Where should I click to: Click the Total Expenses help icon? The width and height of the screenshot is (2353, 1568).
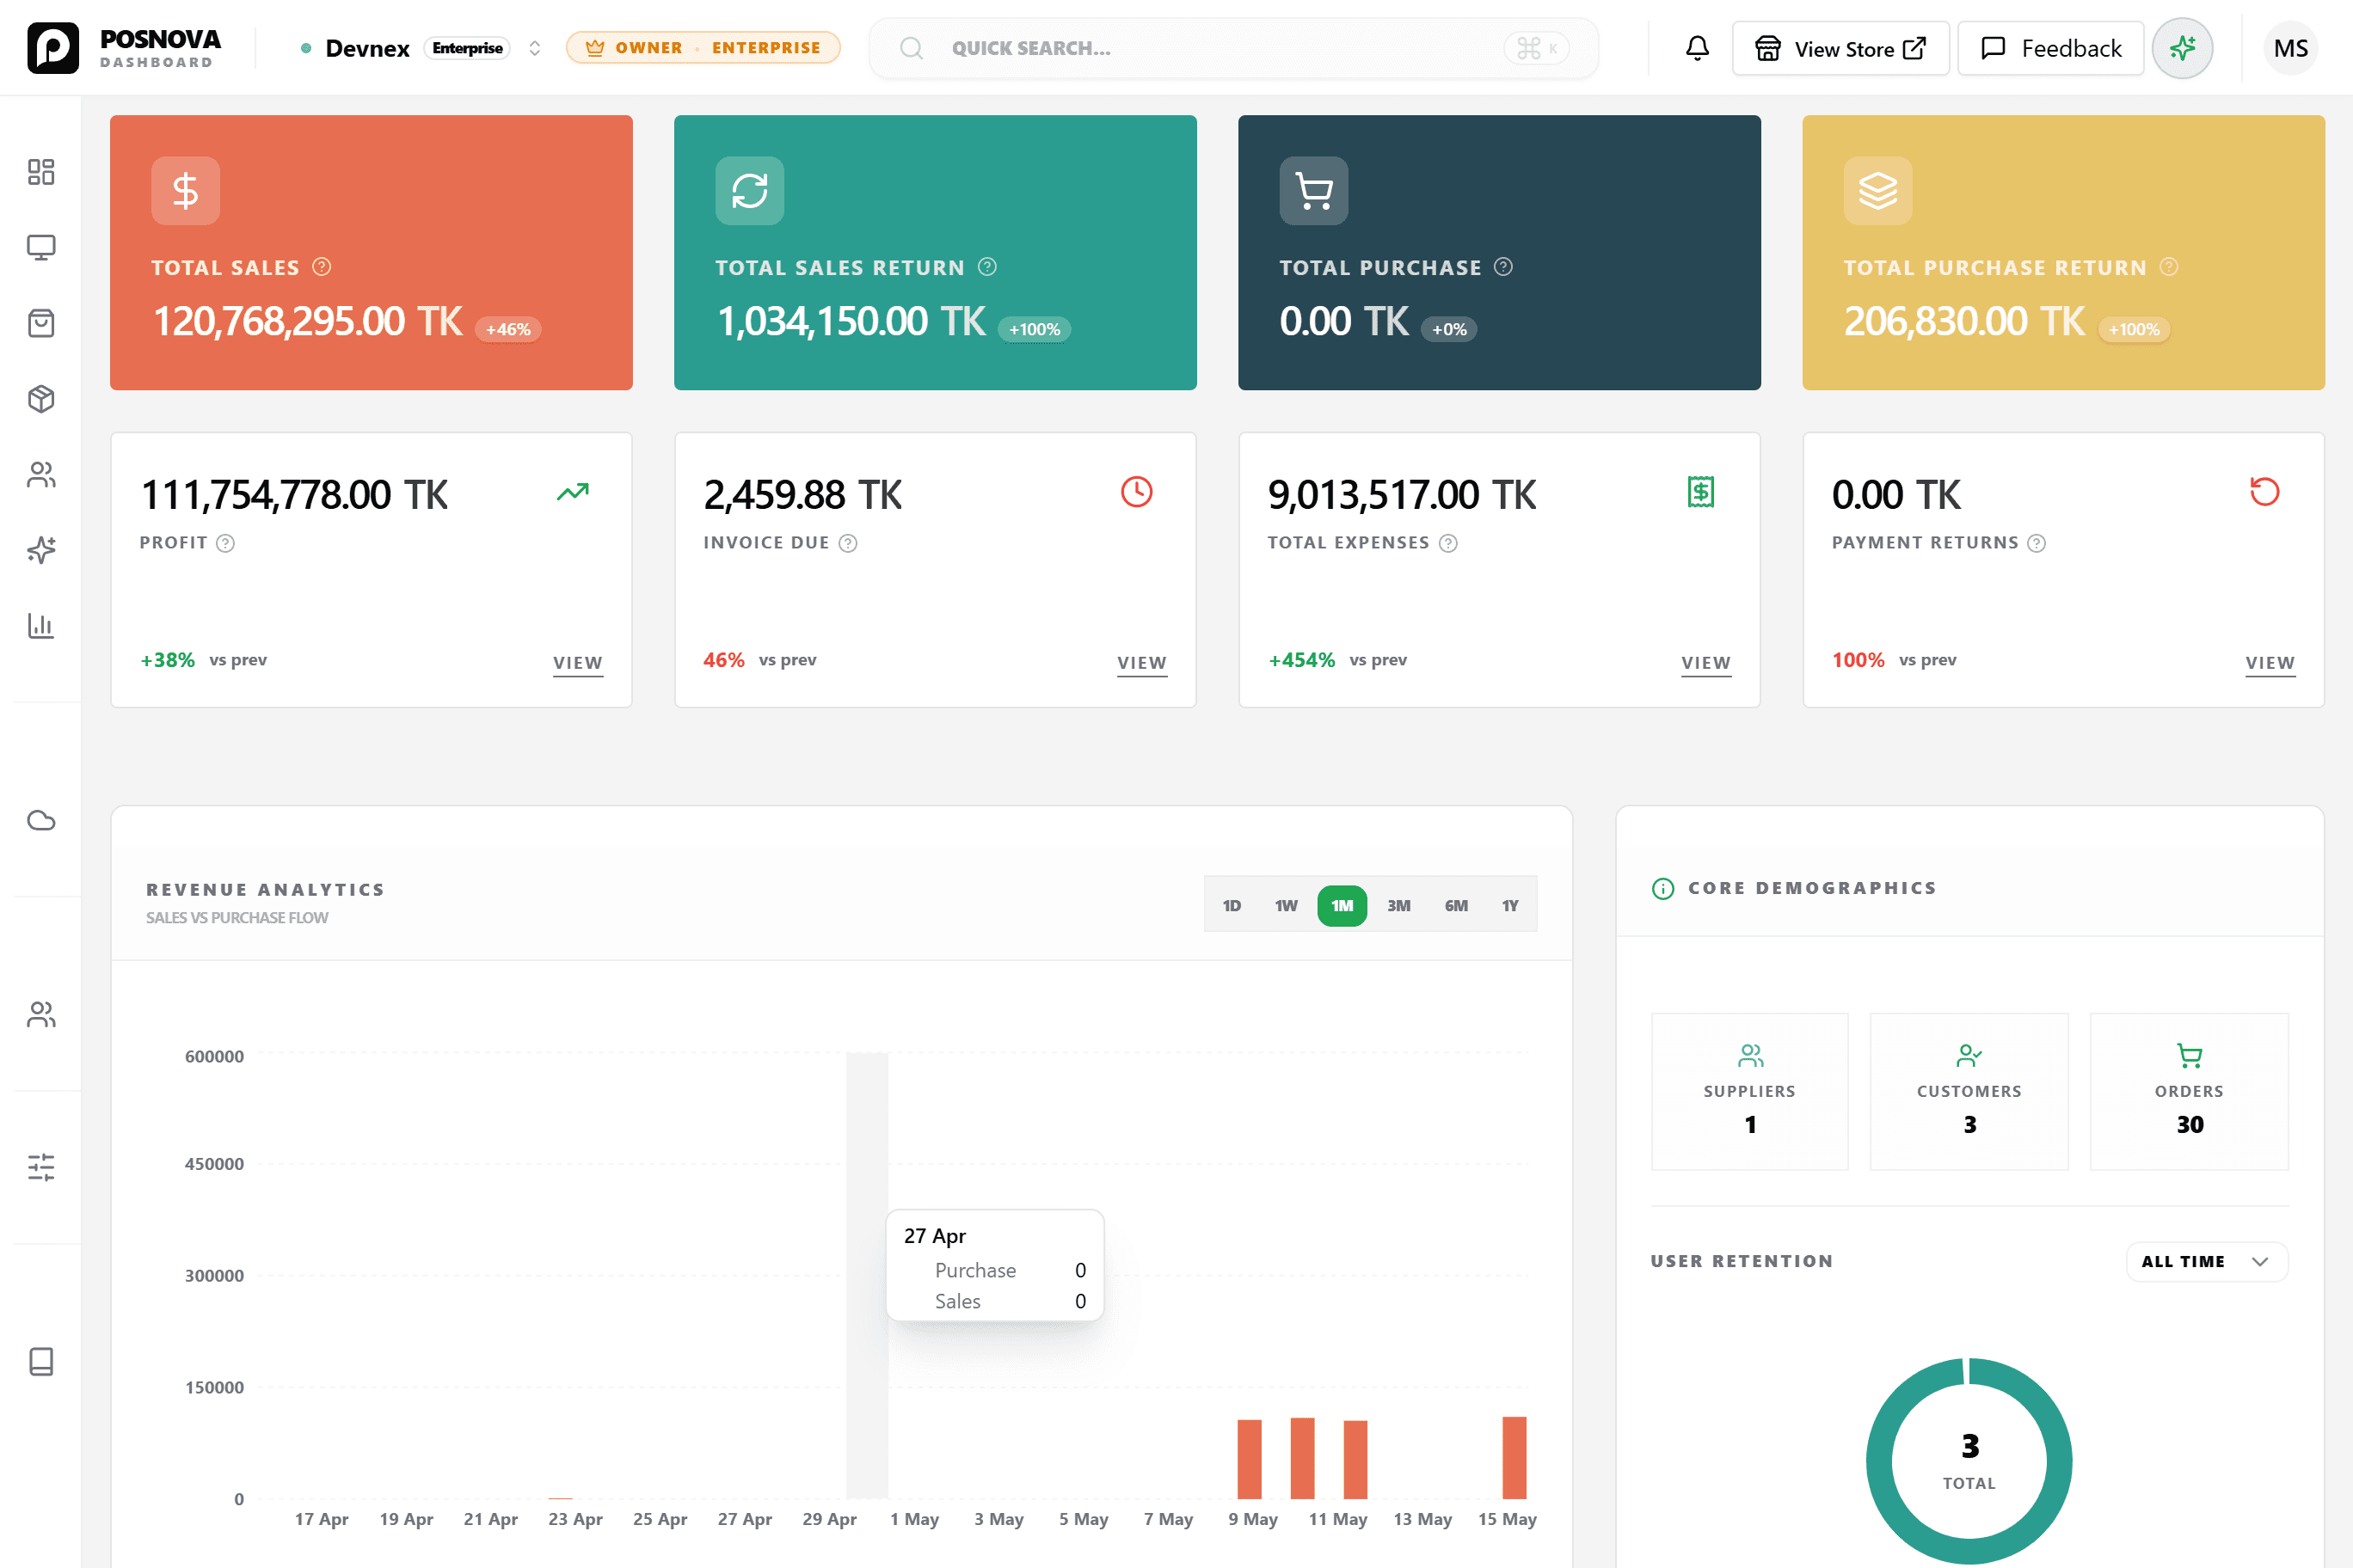click(x=1448, y=543)
